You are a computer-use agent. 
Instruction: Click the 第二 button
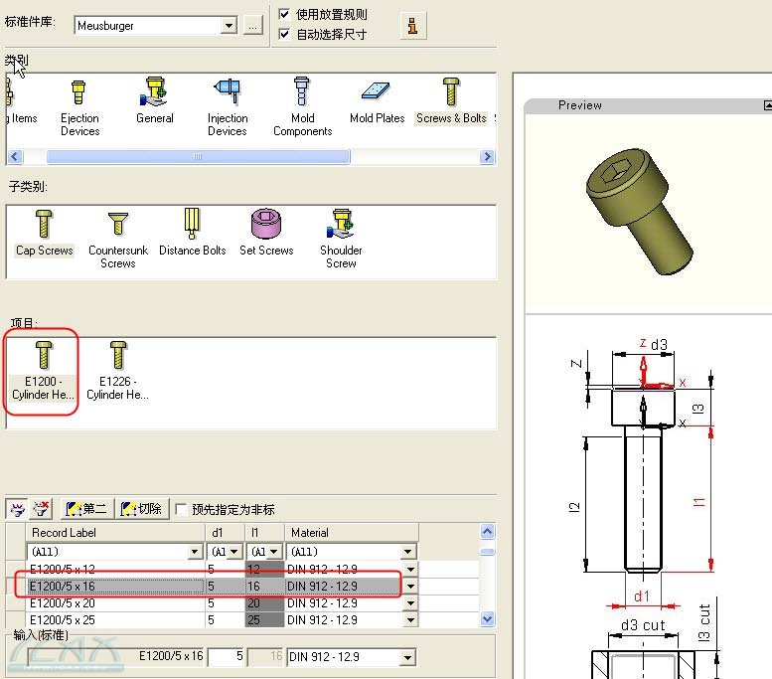pos(86,509)
